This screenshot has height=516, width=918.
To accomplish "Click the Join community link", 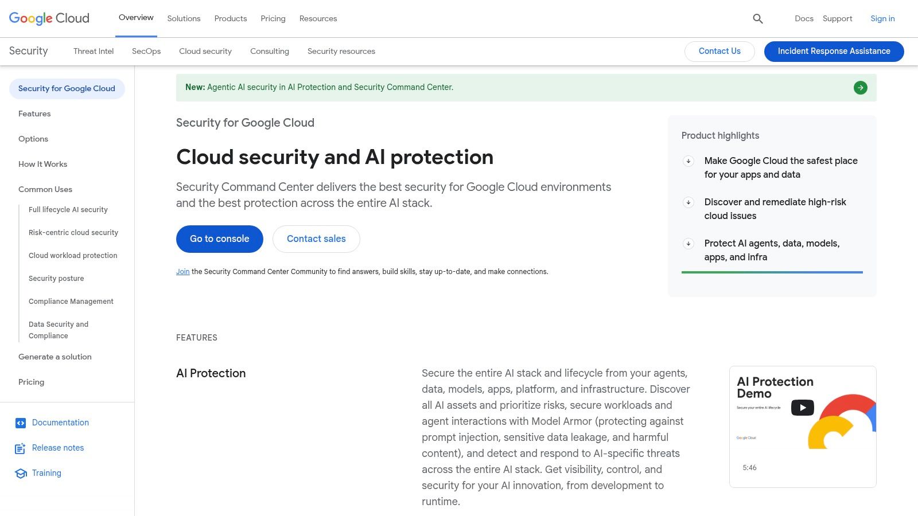I will (x=182, y=271).
